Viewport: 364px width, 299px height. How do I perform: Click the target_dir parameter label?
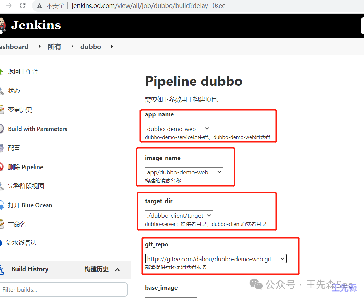pos(159,201)
